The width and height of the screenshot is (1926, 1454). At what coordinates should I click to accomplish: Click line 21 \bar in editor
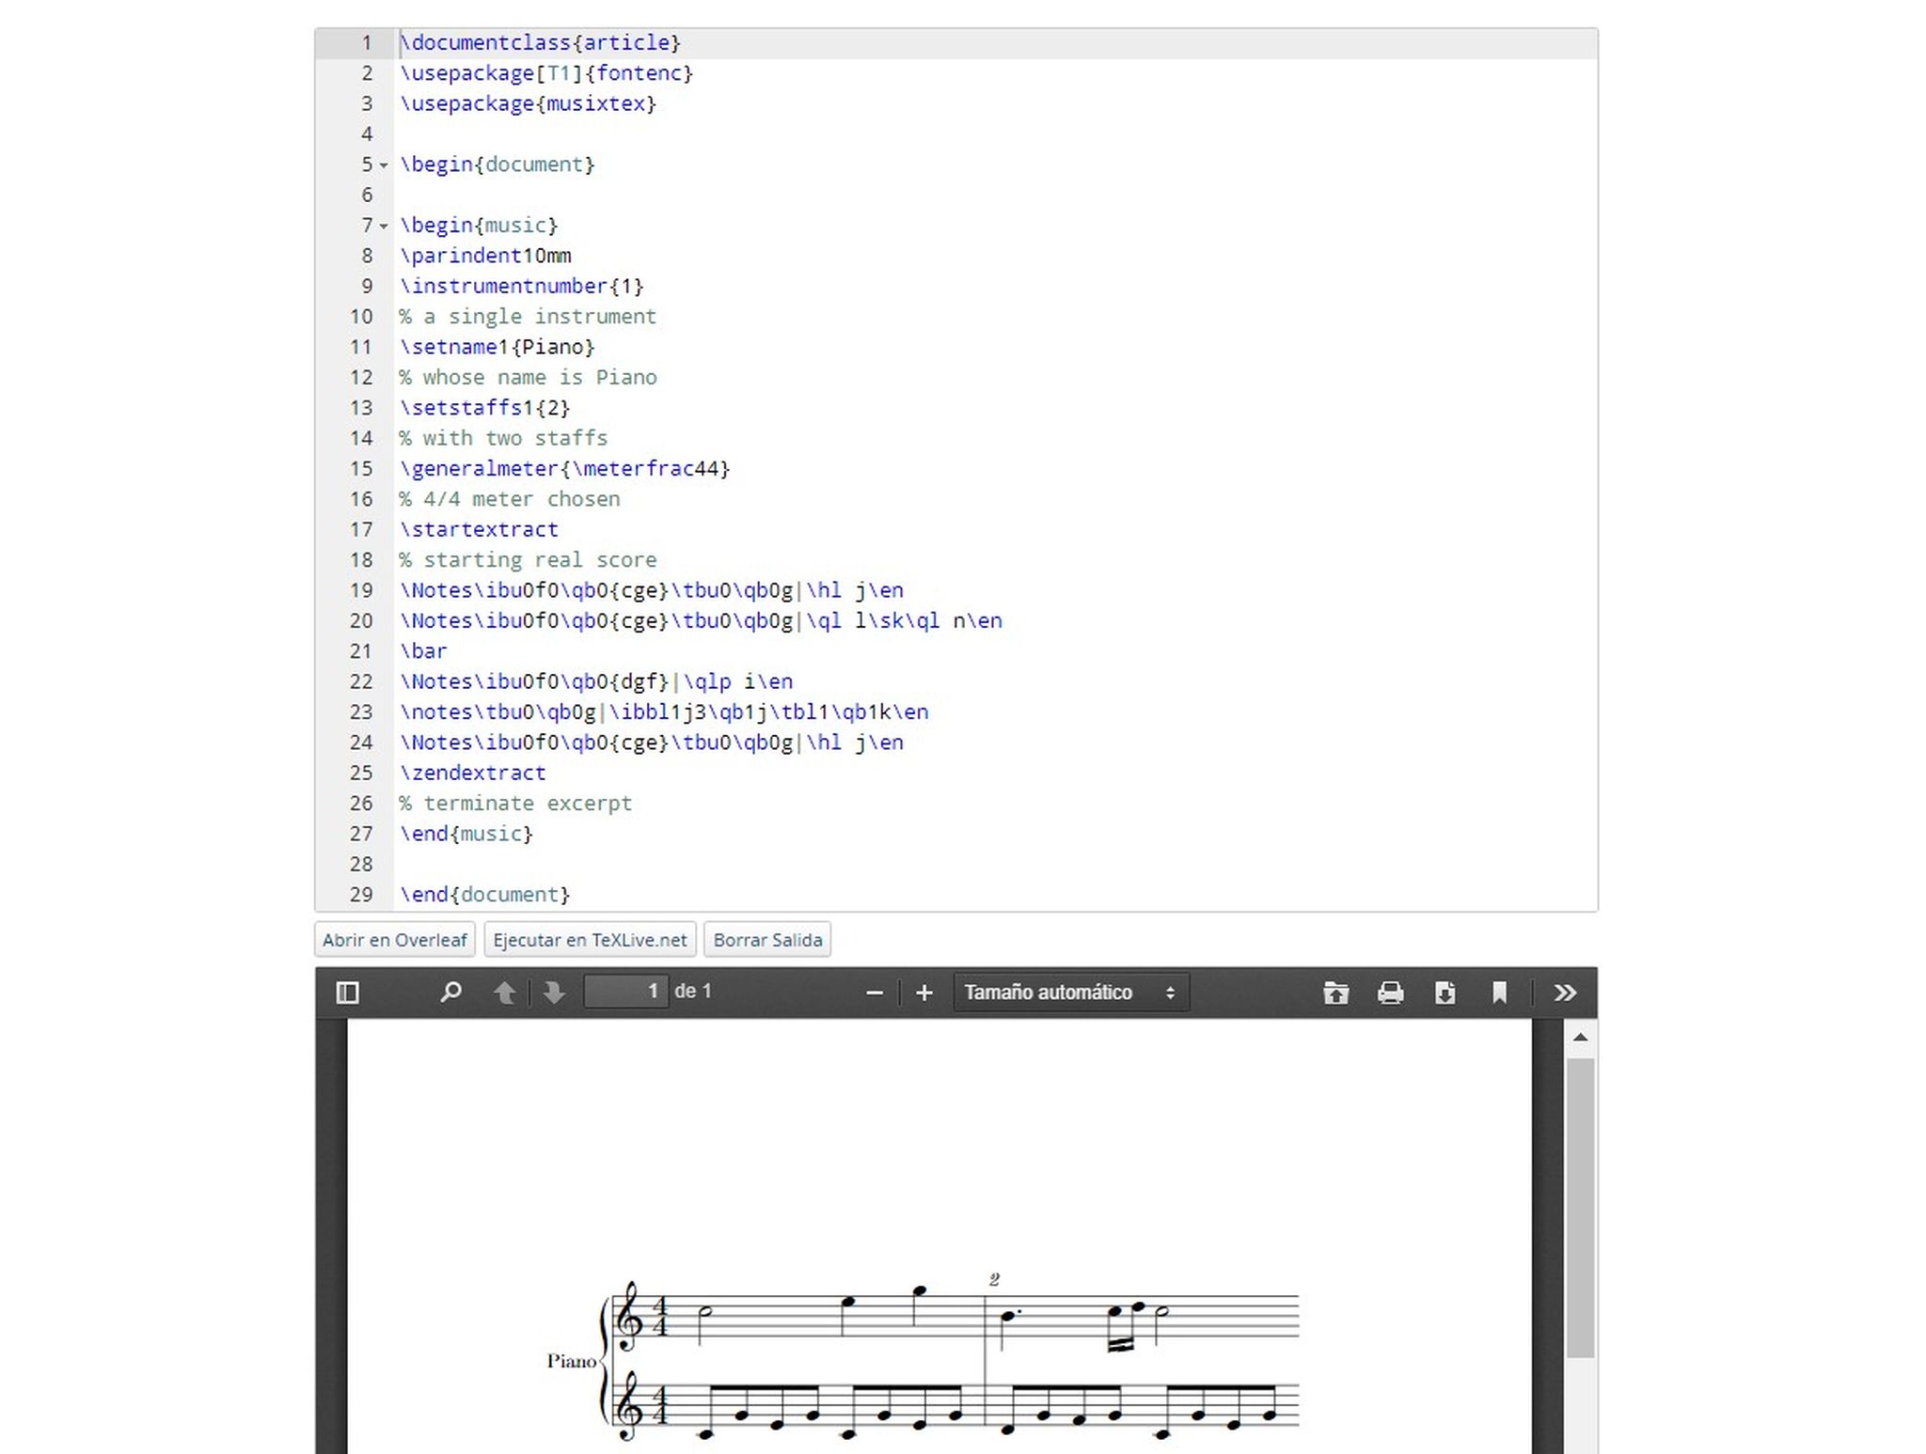click(x=424, y=651)
